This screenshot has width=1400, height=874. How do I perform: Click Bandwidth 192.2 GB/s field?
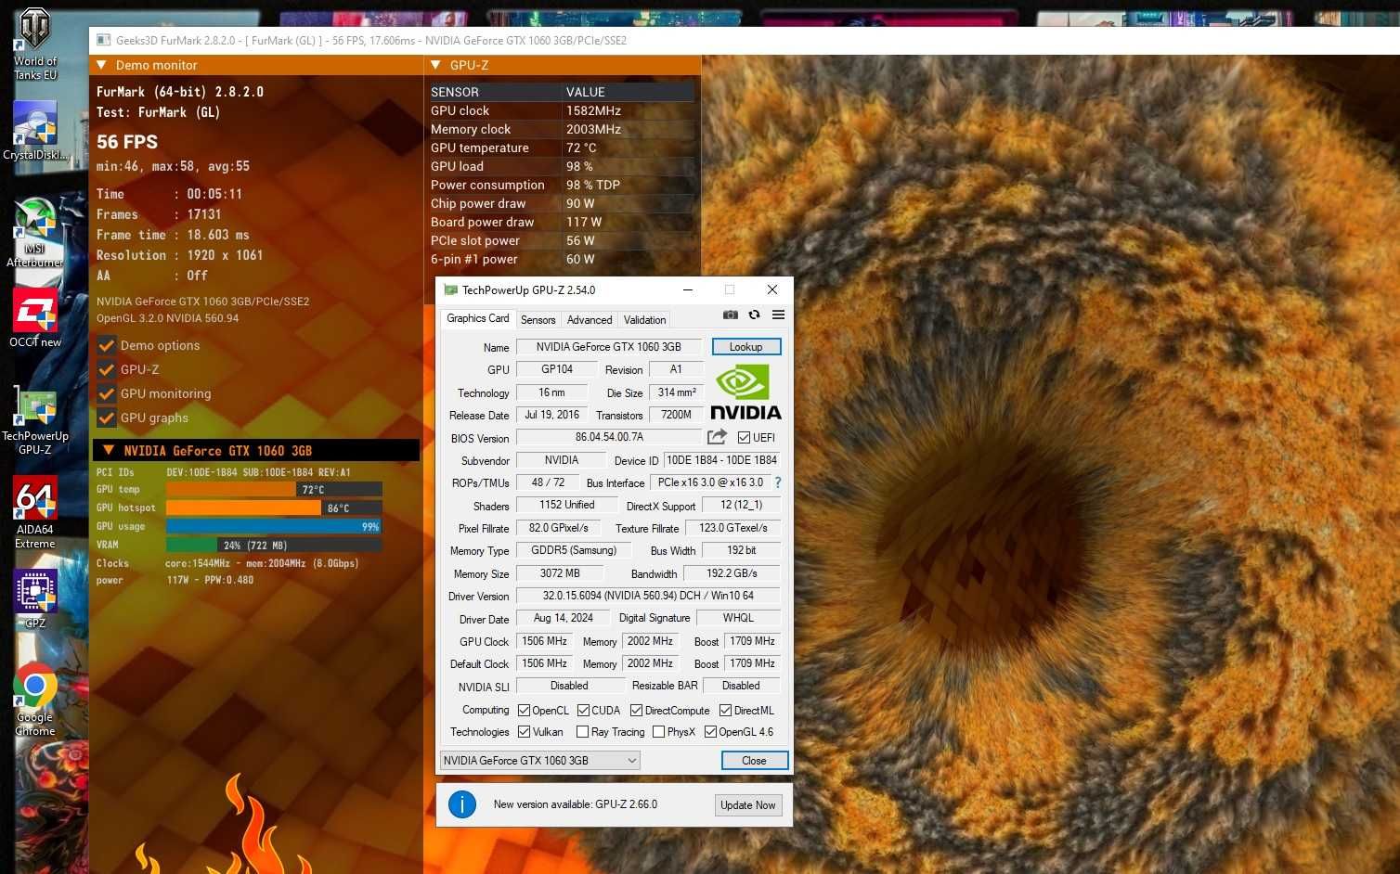point(732,573)
